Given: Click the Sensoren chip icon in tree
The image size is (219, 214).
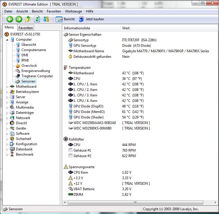Looking at the screenshot, I should pos(18,81).
